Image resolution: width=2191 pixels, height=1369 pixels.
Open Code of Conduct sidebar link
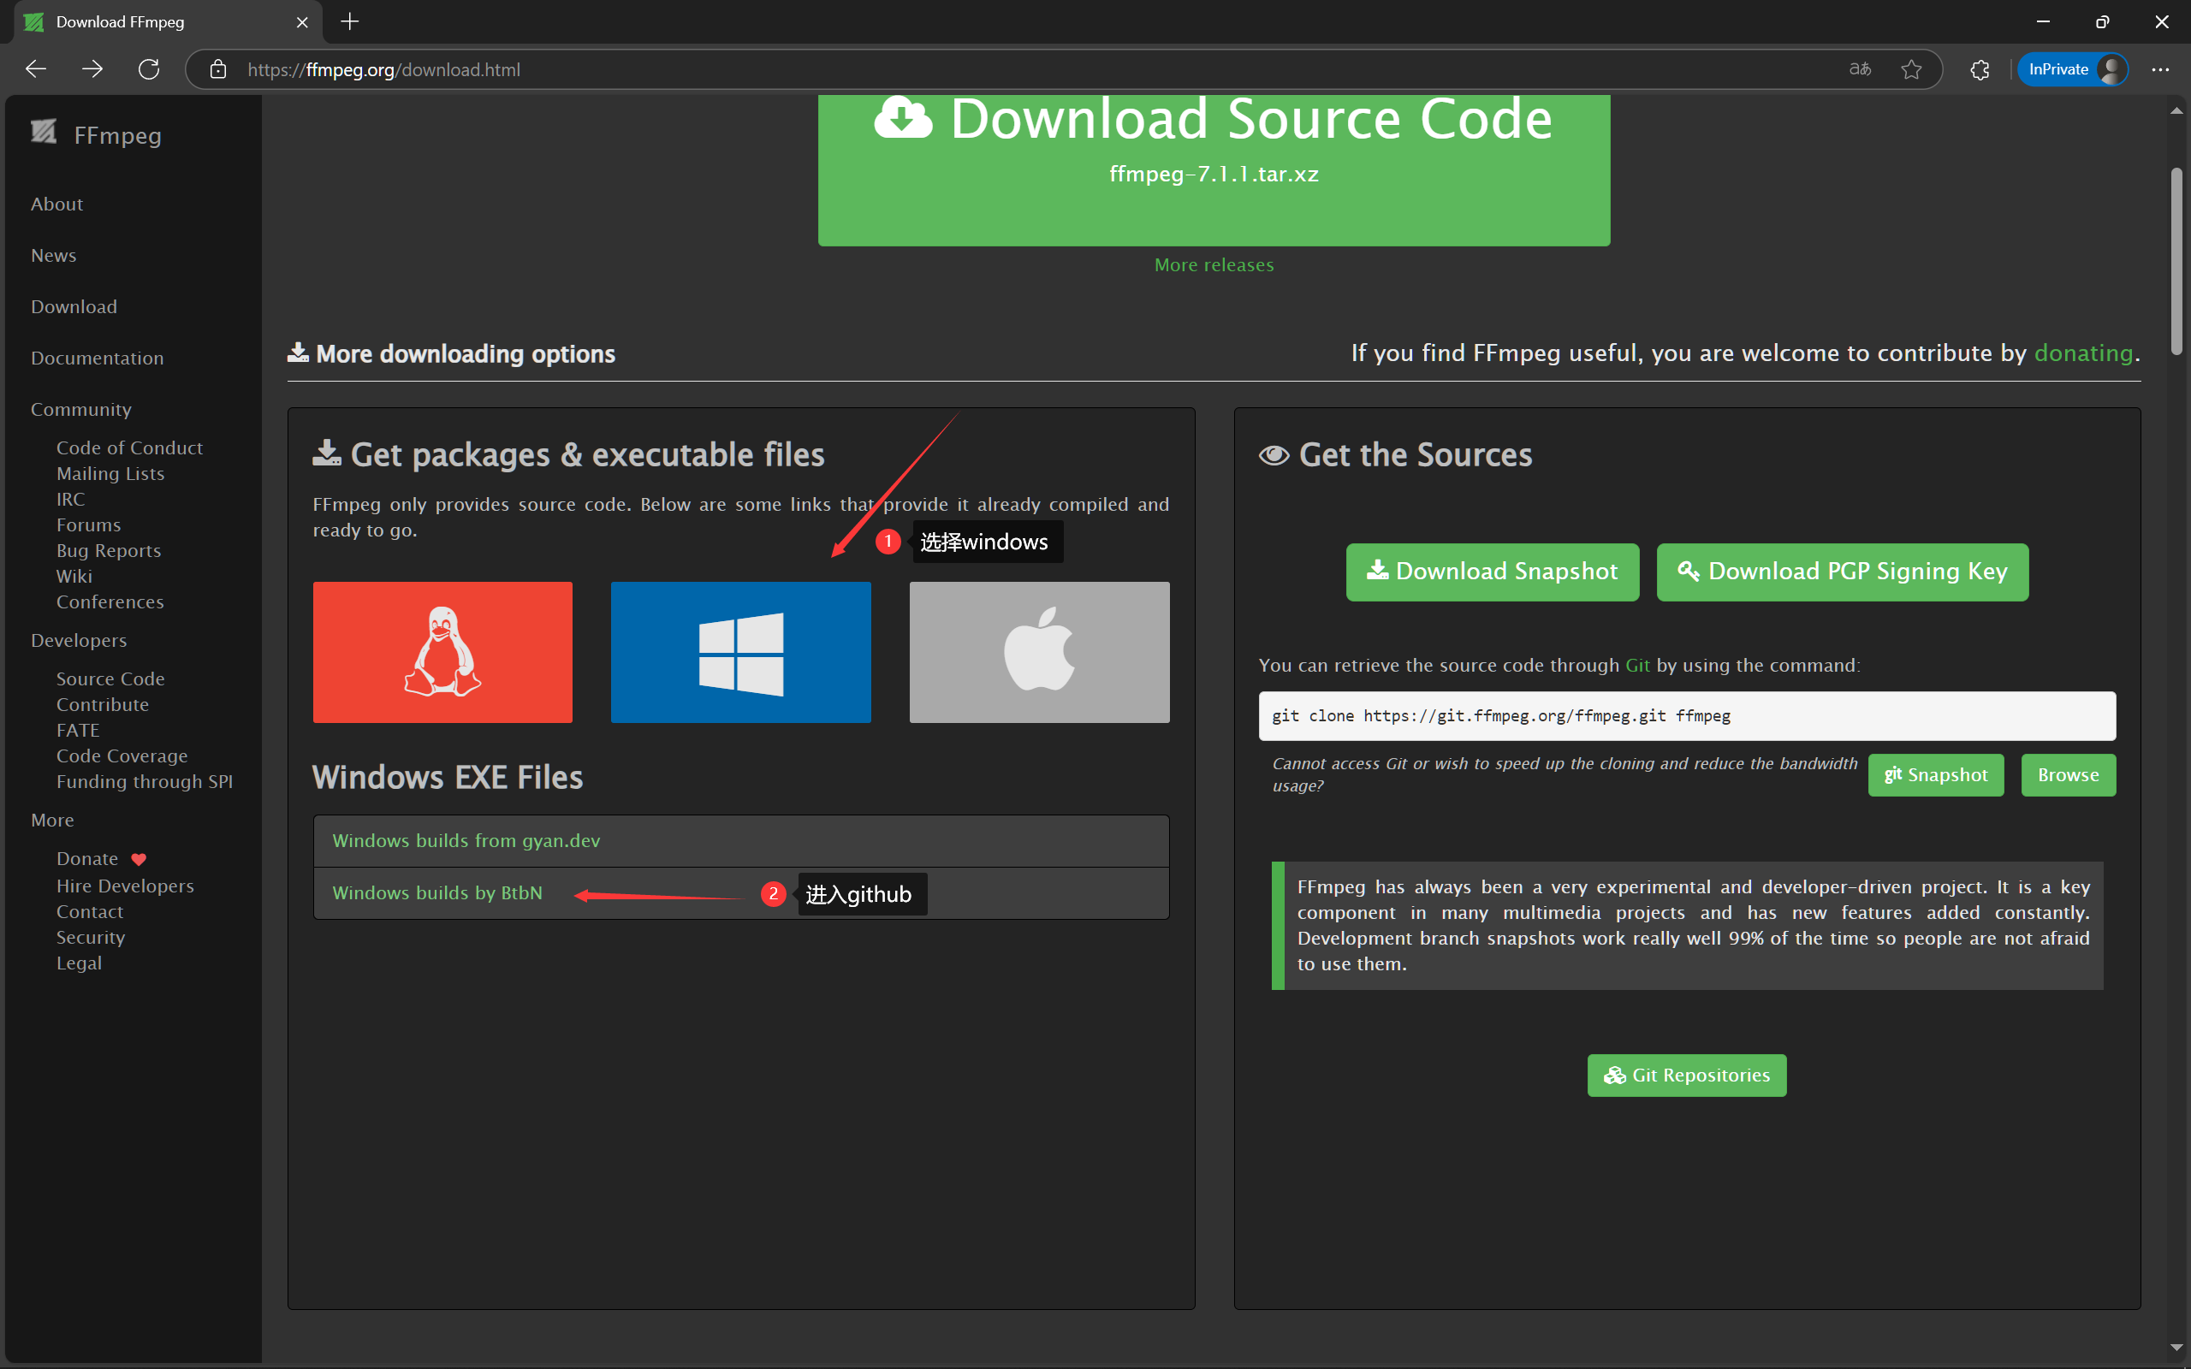click(x=129, y=448)
